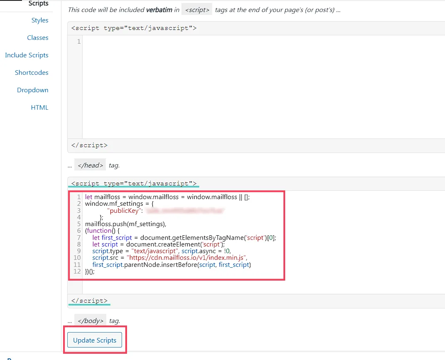Click the closing })(); code line

(90, 271)
